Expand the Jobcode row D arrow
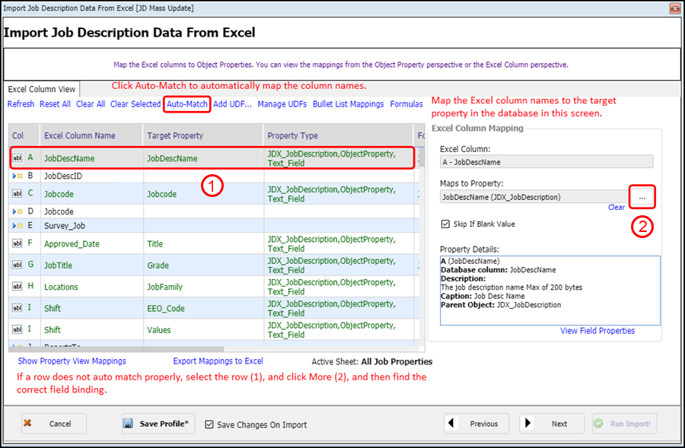 14,211
